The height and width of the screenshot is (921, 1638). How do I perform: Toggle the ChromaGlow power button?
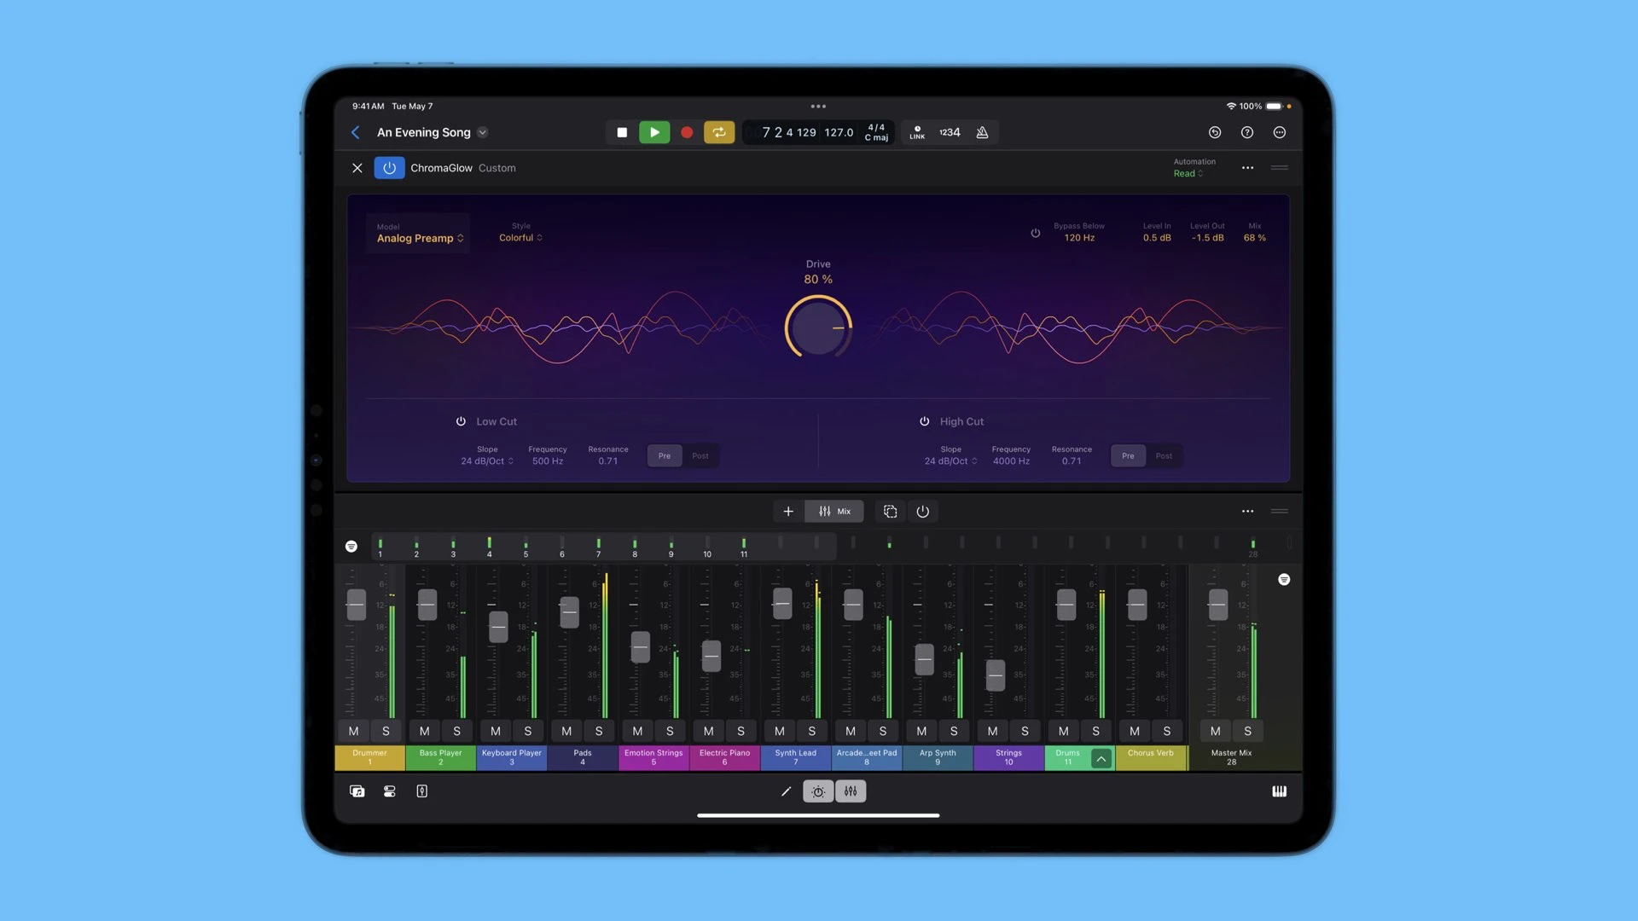[x=389, y=167]
